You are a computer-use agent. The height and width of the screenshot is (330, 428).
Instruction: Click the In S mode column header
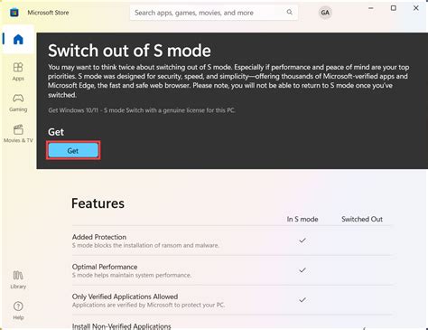pyautogui.click(x=302, y=219)
